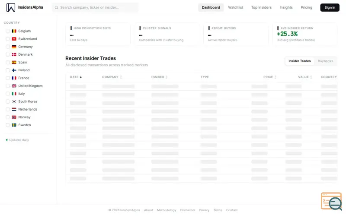
Task: Click the Spain flag icon
Action: point(14,62)
